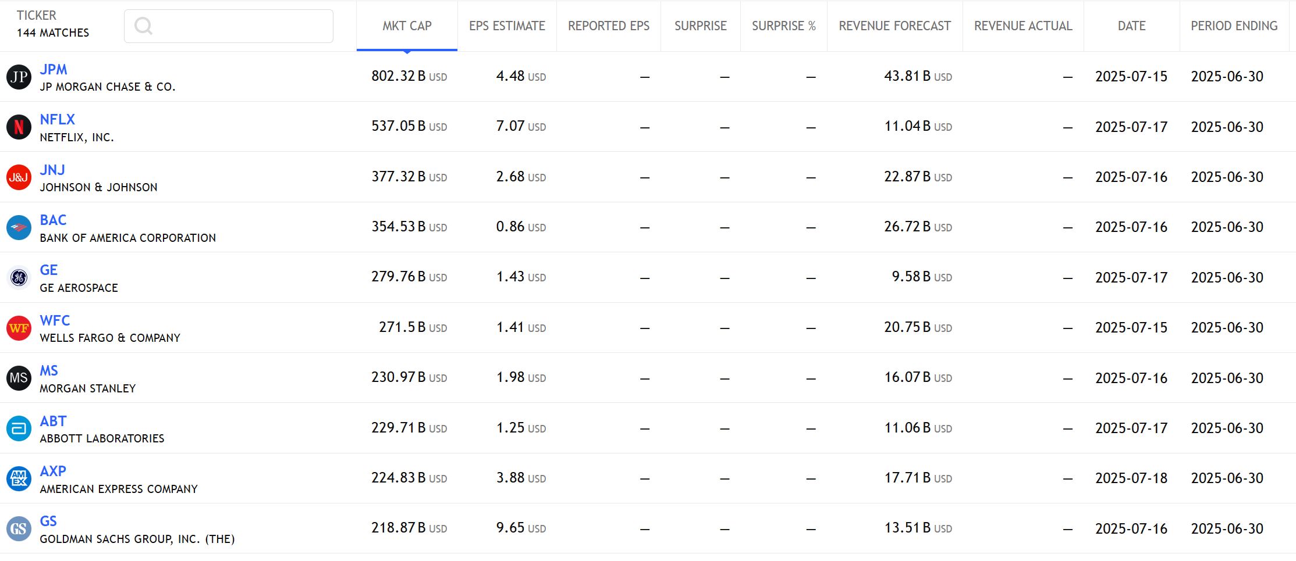Click the JP Morgan Chase logo icon
This screenshot has width=1296, height=561.
19,77
